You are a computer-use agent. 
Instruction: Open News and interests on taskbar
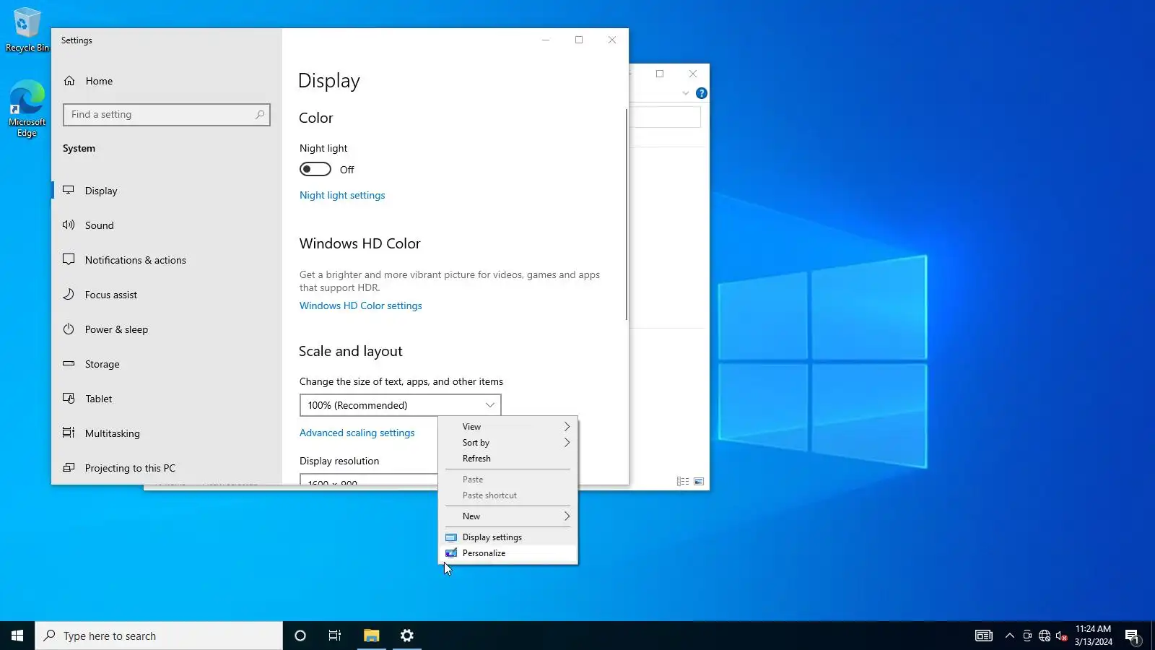[x=984, y=636]
